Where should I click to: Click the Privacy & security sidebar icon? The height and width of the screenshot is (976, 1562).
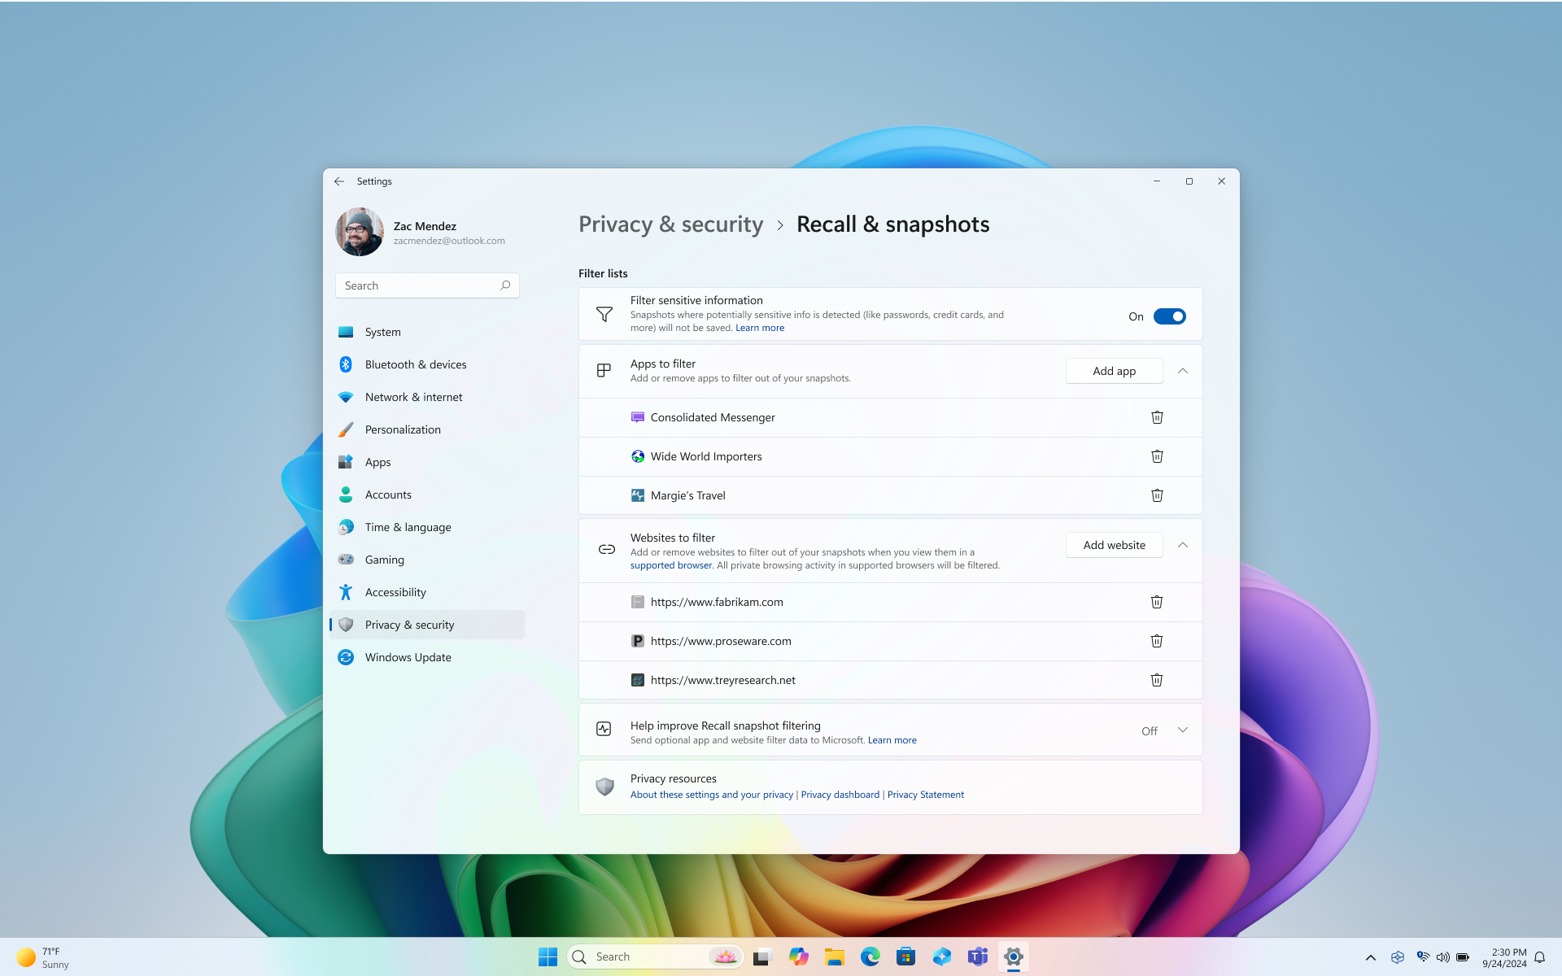pyautogui.click(x=345, y=624)
